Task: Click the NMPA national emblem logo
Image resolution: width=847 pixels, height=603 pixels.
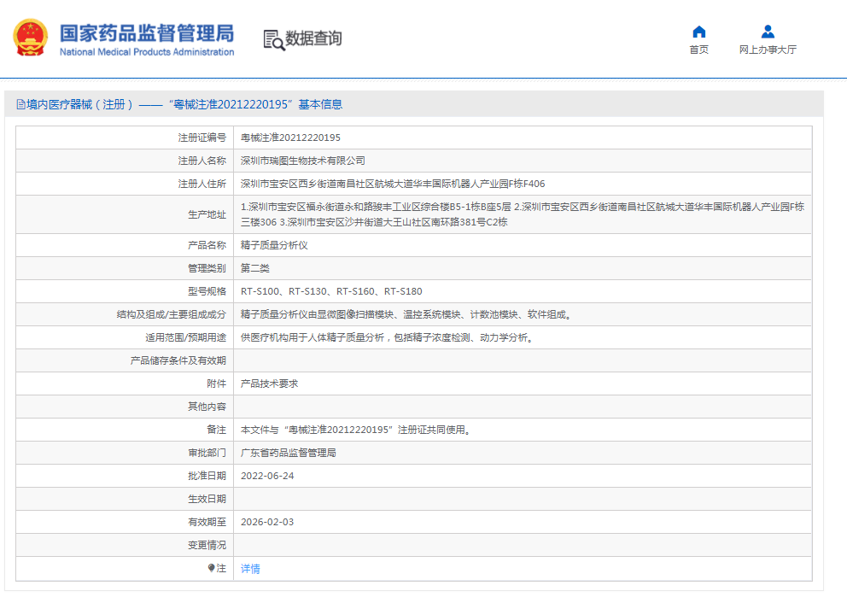Action: [x=29, y=38]
